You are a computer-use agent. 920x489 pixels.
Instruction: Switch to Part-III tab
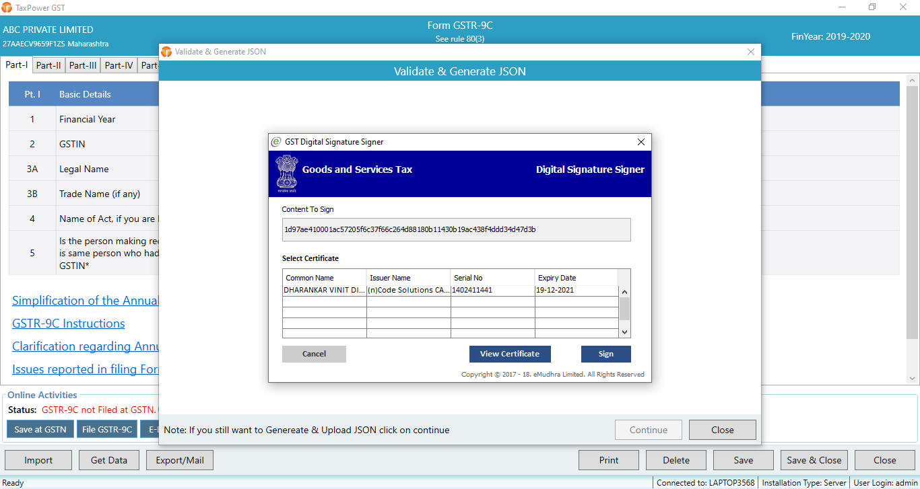pos(84,65)
